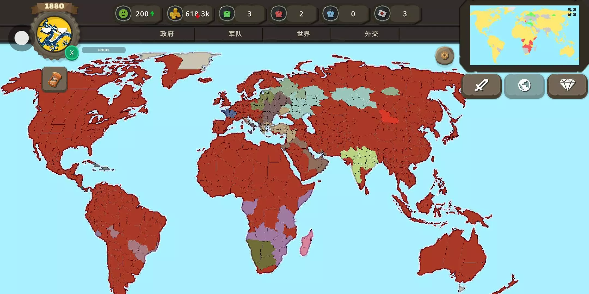Image resolution: width=589 pixels, height=294 pixels.
Task: Click the hourglass next-turn button
Action: pyautogui.click(x=55, y=79)
